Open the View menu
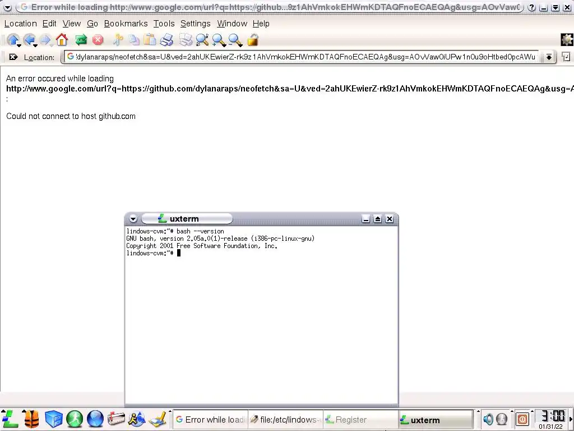The height and width of the screenshot is (431, 574). tap(71, 24)
